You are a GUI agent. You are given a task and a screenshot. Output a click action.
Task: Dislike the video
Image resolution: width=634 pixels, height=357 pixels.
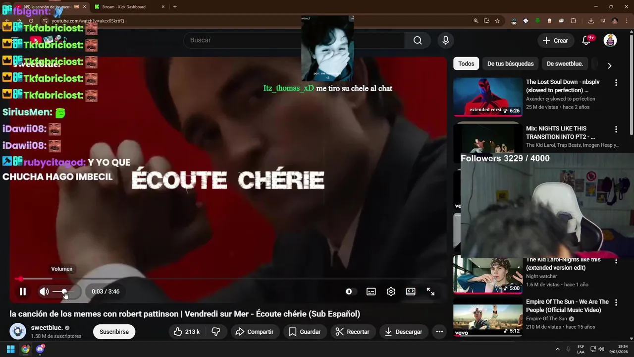(x=216, y=332)
